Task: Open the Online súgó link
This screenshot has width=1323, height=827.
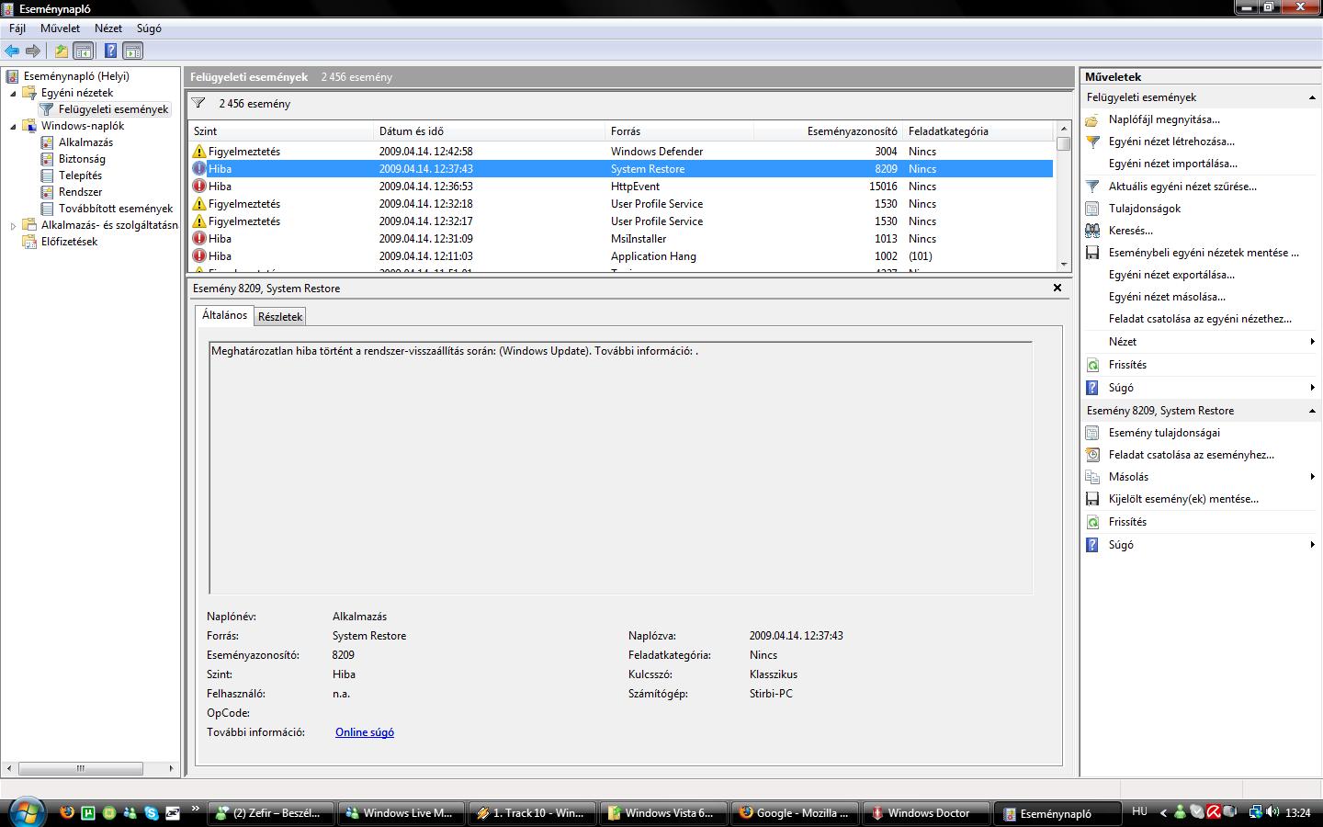Action: (x=365, y=732)
